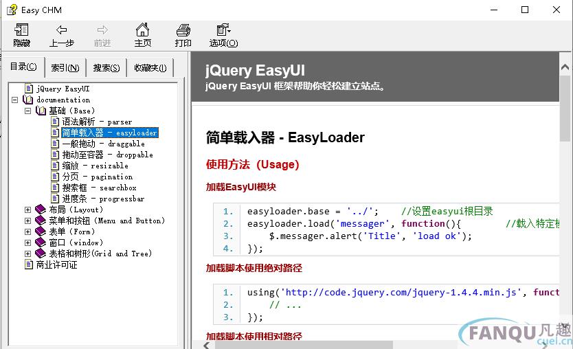Viewport: 573px width, 349px height.
Task: Open 简单载入器 - easyloader topic
Action: tap(110, 133)
